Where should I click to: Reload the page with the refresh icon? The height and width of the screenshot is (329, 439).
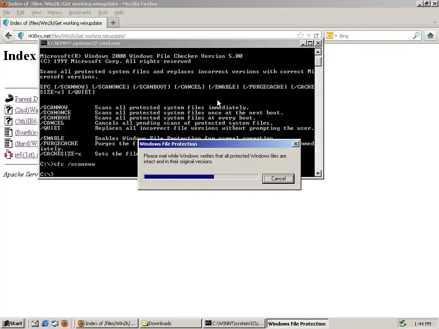pyautogui.click(x=316, y=36)
